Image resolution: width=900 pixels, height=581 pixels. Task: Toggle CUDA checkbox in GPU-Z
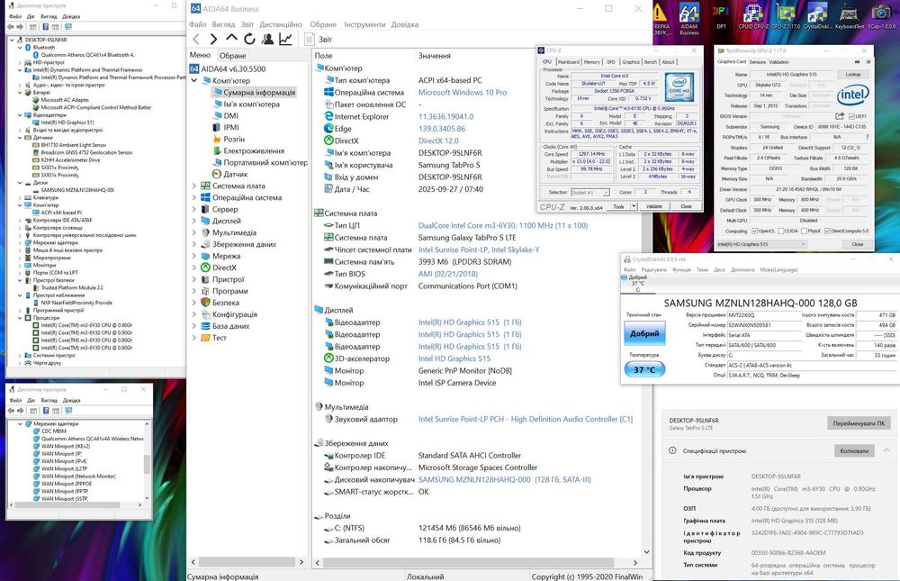(x=780, y=231)
